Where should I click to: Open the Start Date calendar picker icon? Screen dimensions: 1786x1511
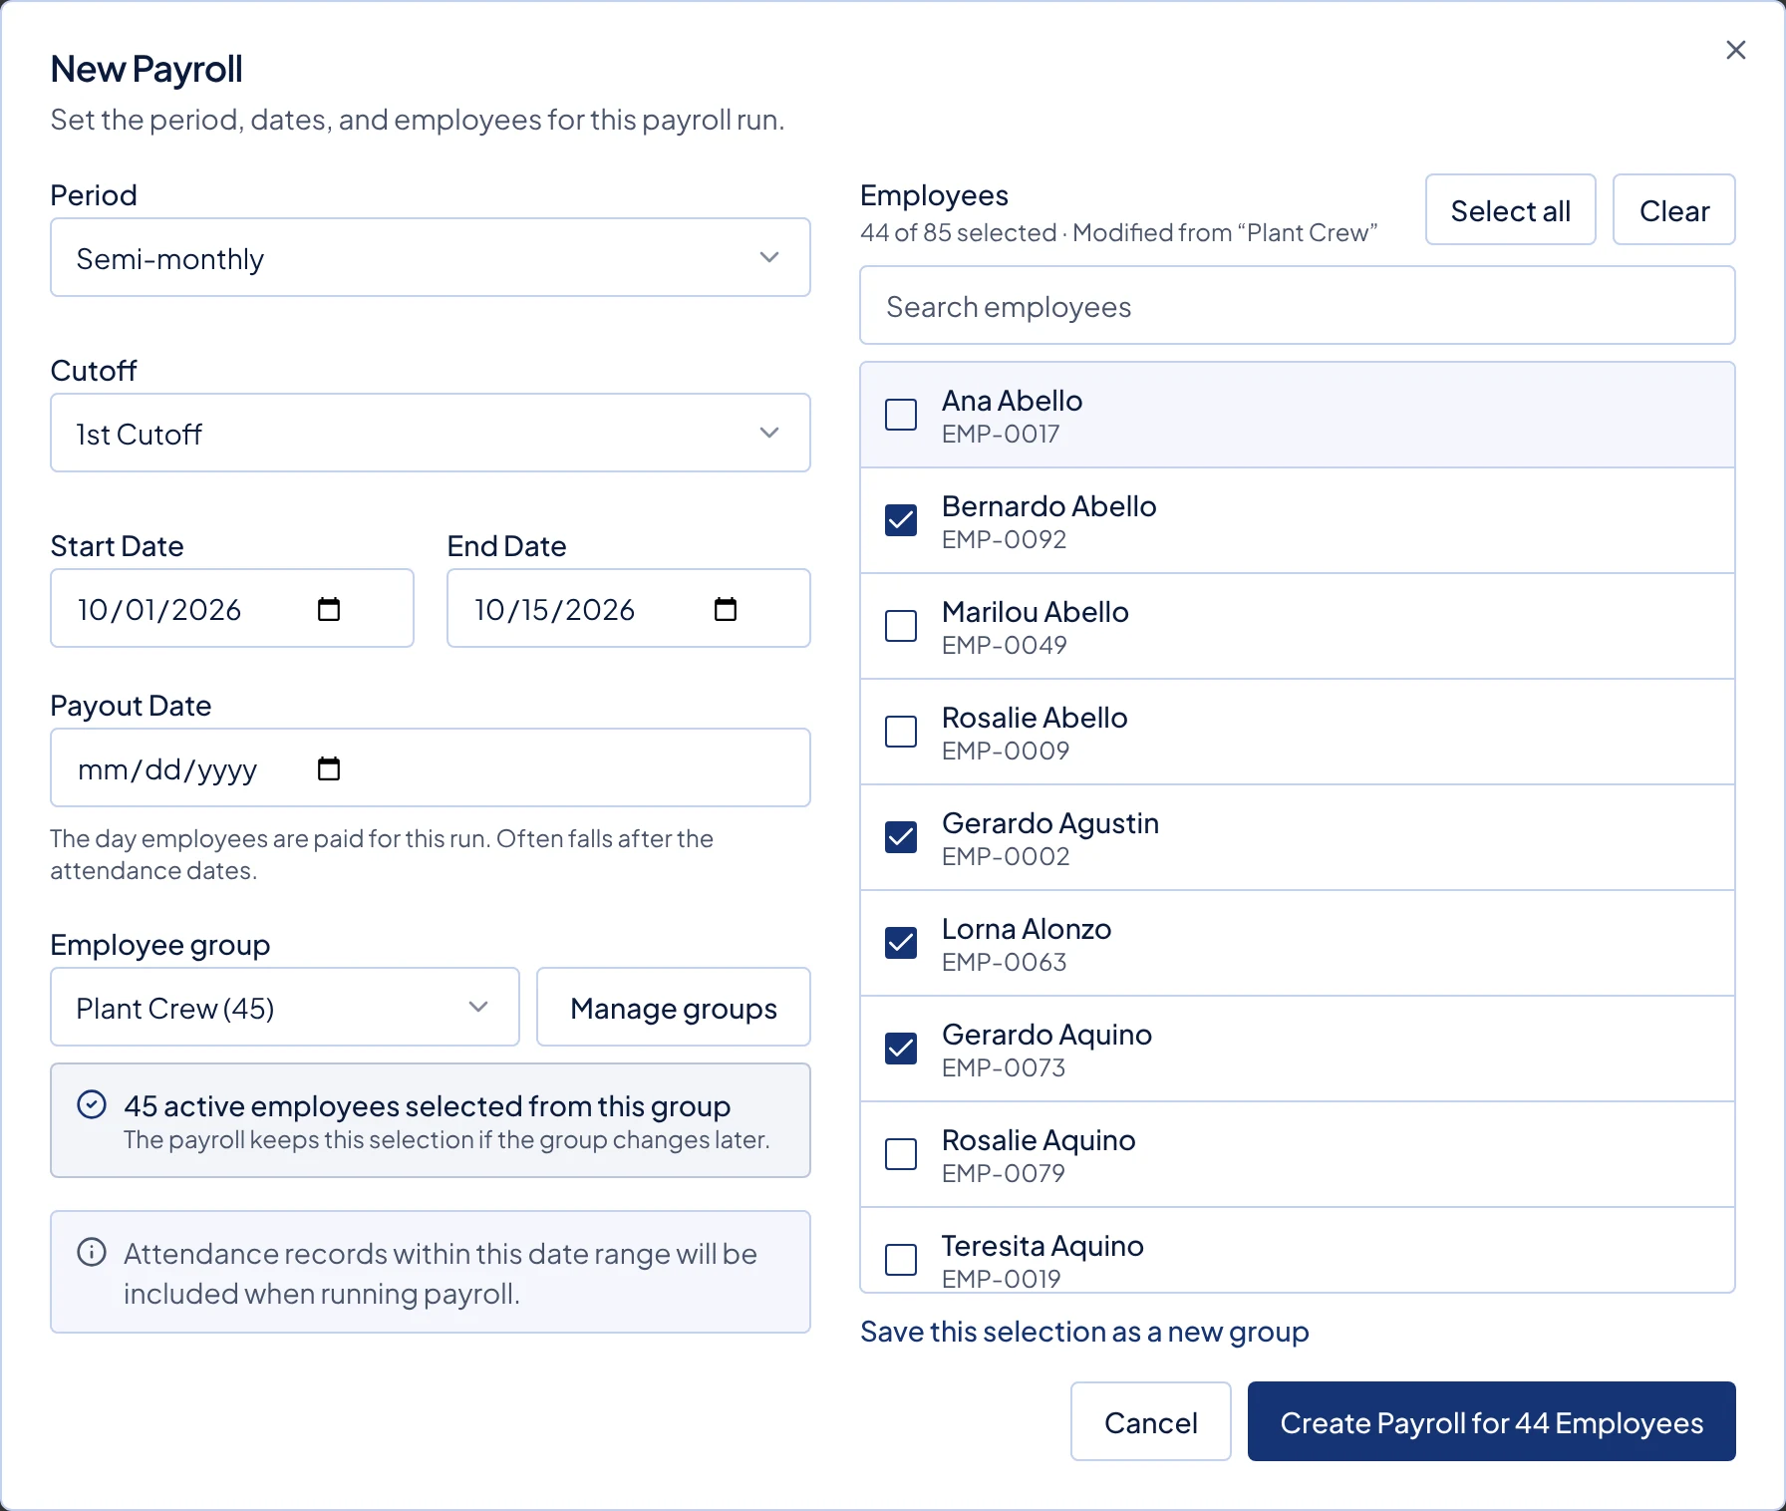pos(329,609)
